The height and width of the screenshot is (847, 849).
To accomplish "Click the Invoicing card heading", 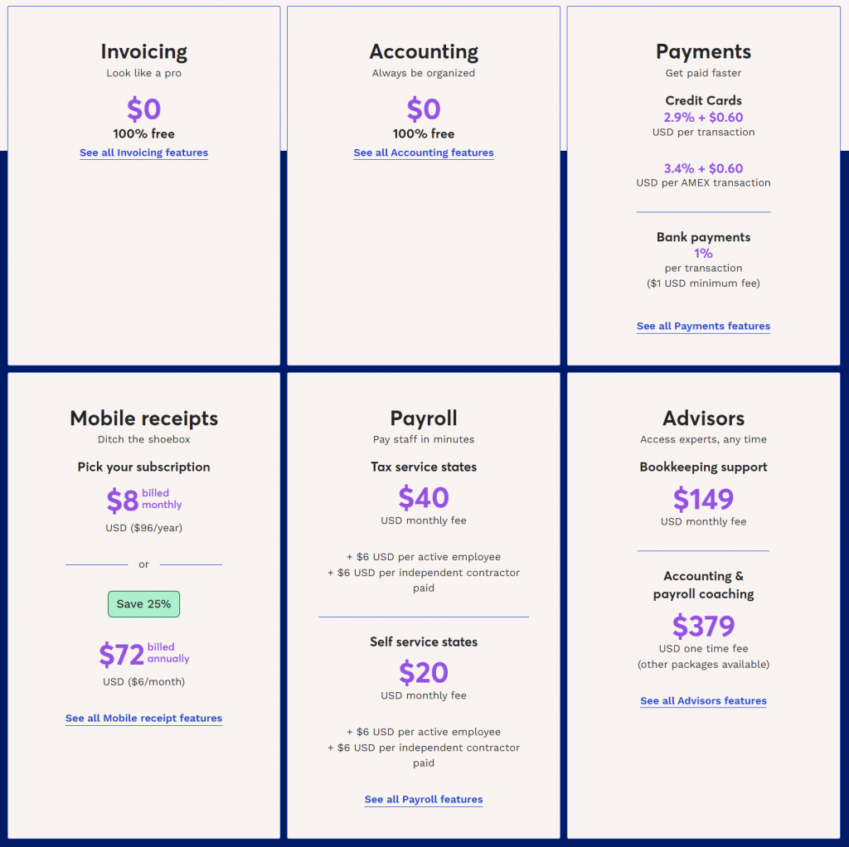I will (x=143, y=51).
